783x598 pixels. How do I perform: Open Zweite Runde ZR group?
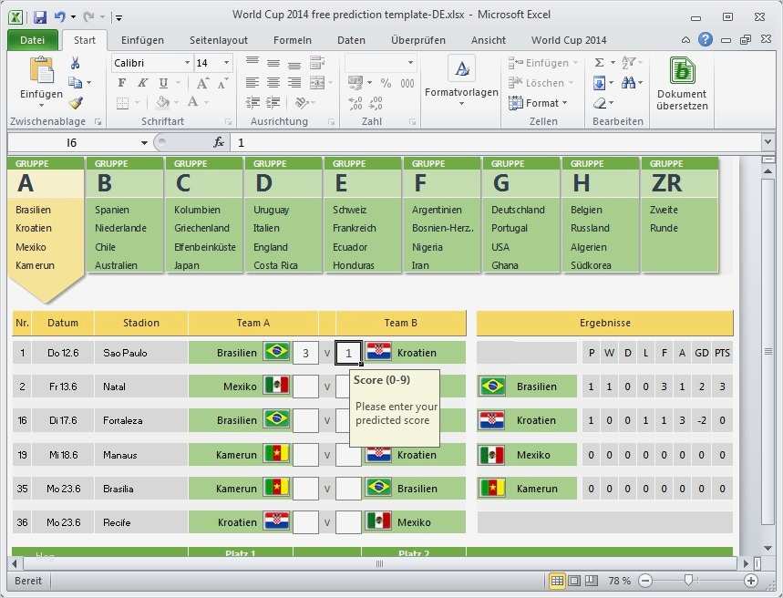pos(680,215)
